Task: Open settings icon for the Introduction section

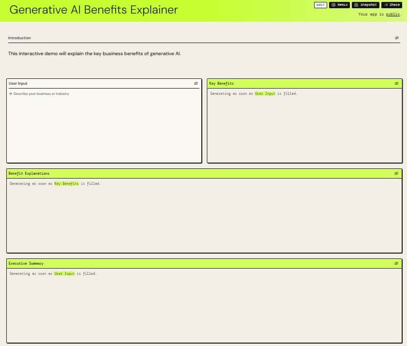Action: coord(396,38)
